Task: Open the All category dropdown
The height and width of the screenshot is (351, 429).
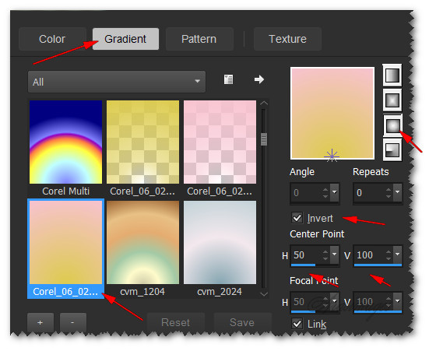Action: [x=117, y=82]
